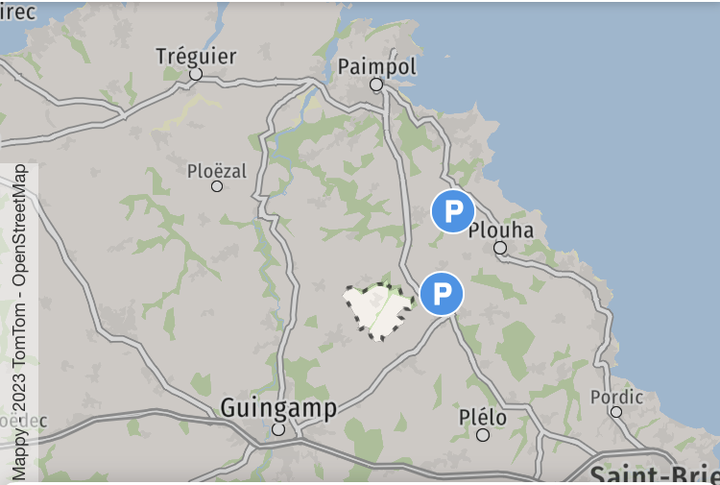Click the Plélo name label
Screen dimensions: 720x485
point(483,418)
